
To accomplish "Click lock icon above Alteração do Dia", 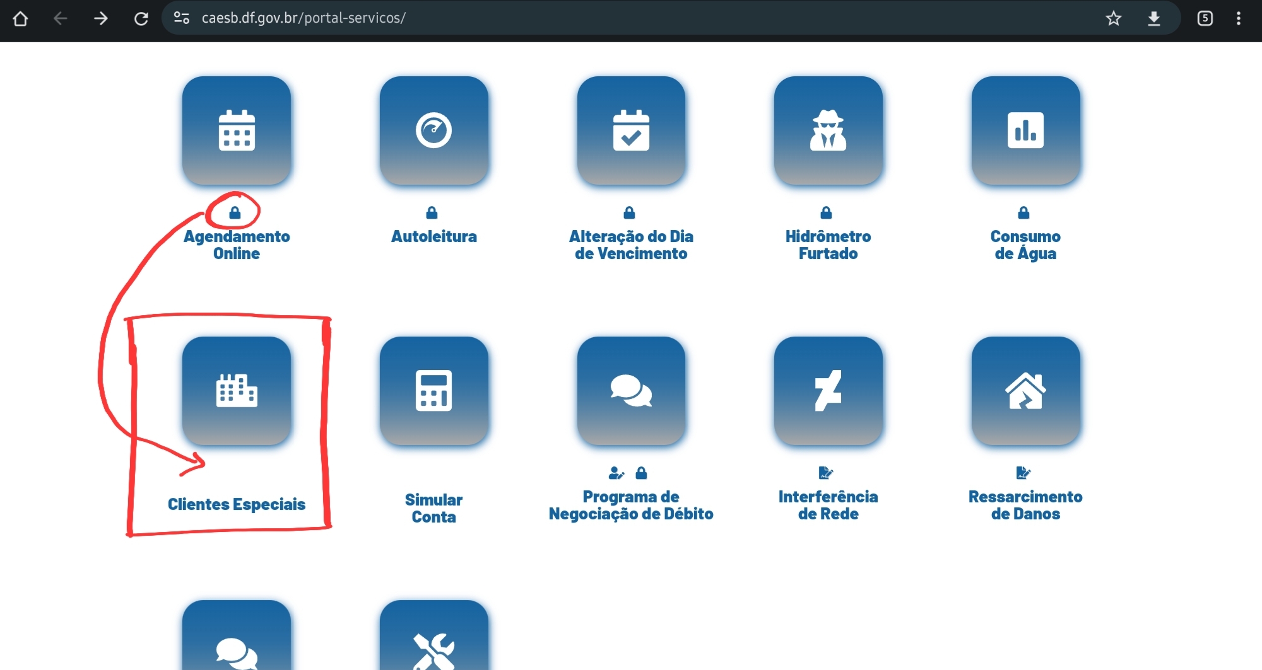I will [629, 212].
